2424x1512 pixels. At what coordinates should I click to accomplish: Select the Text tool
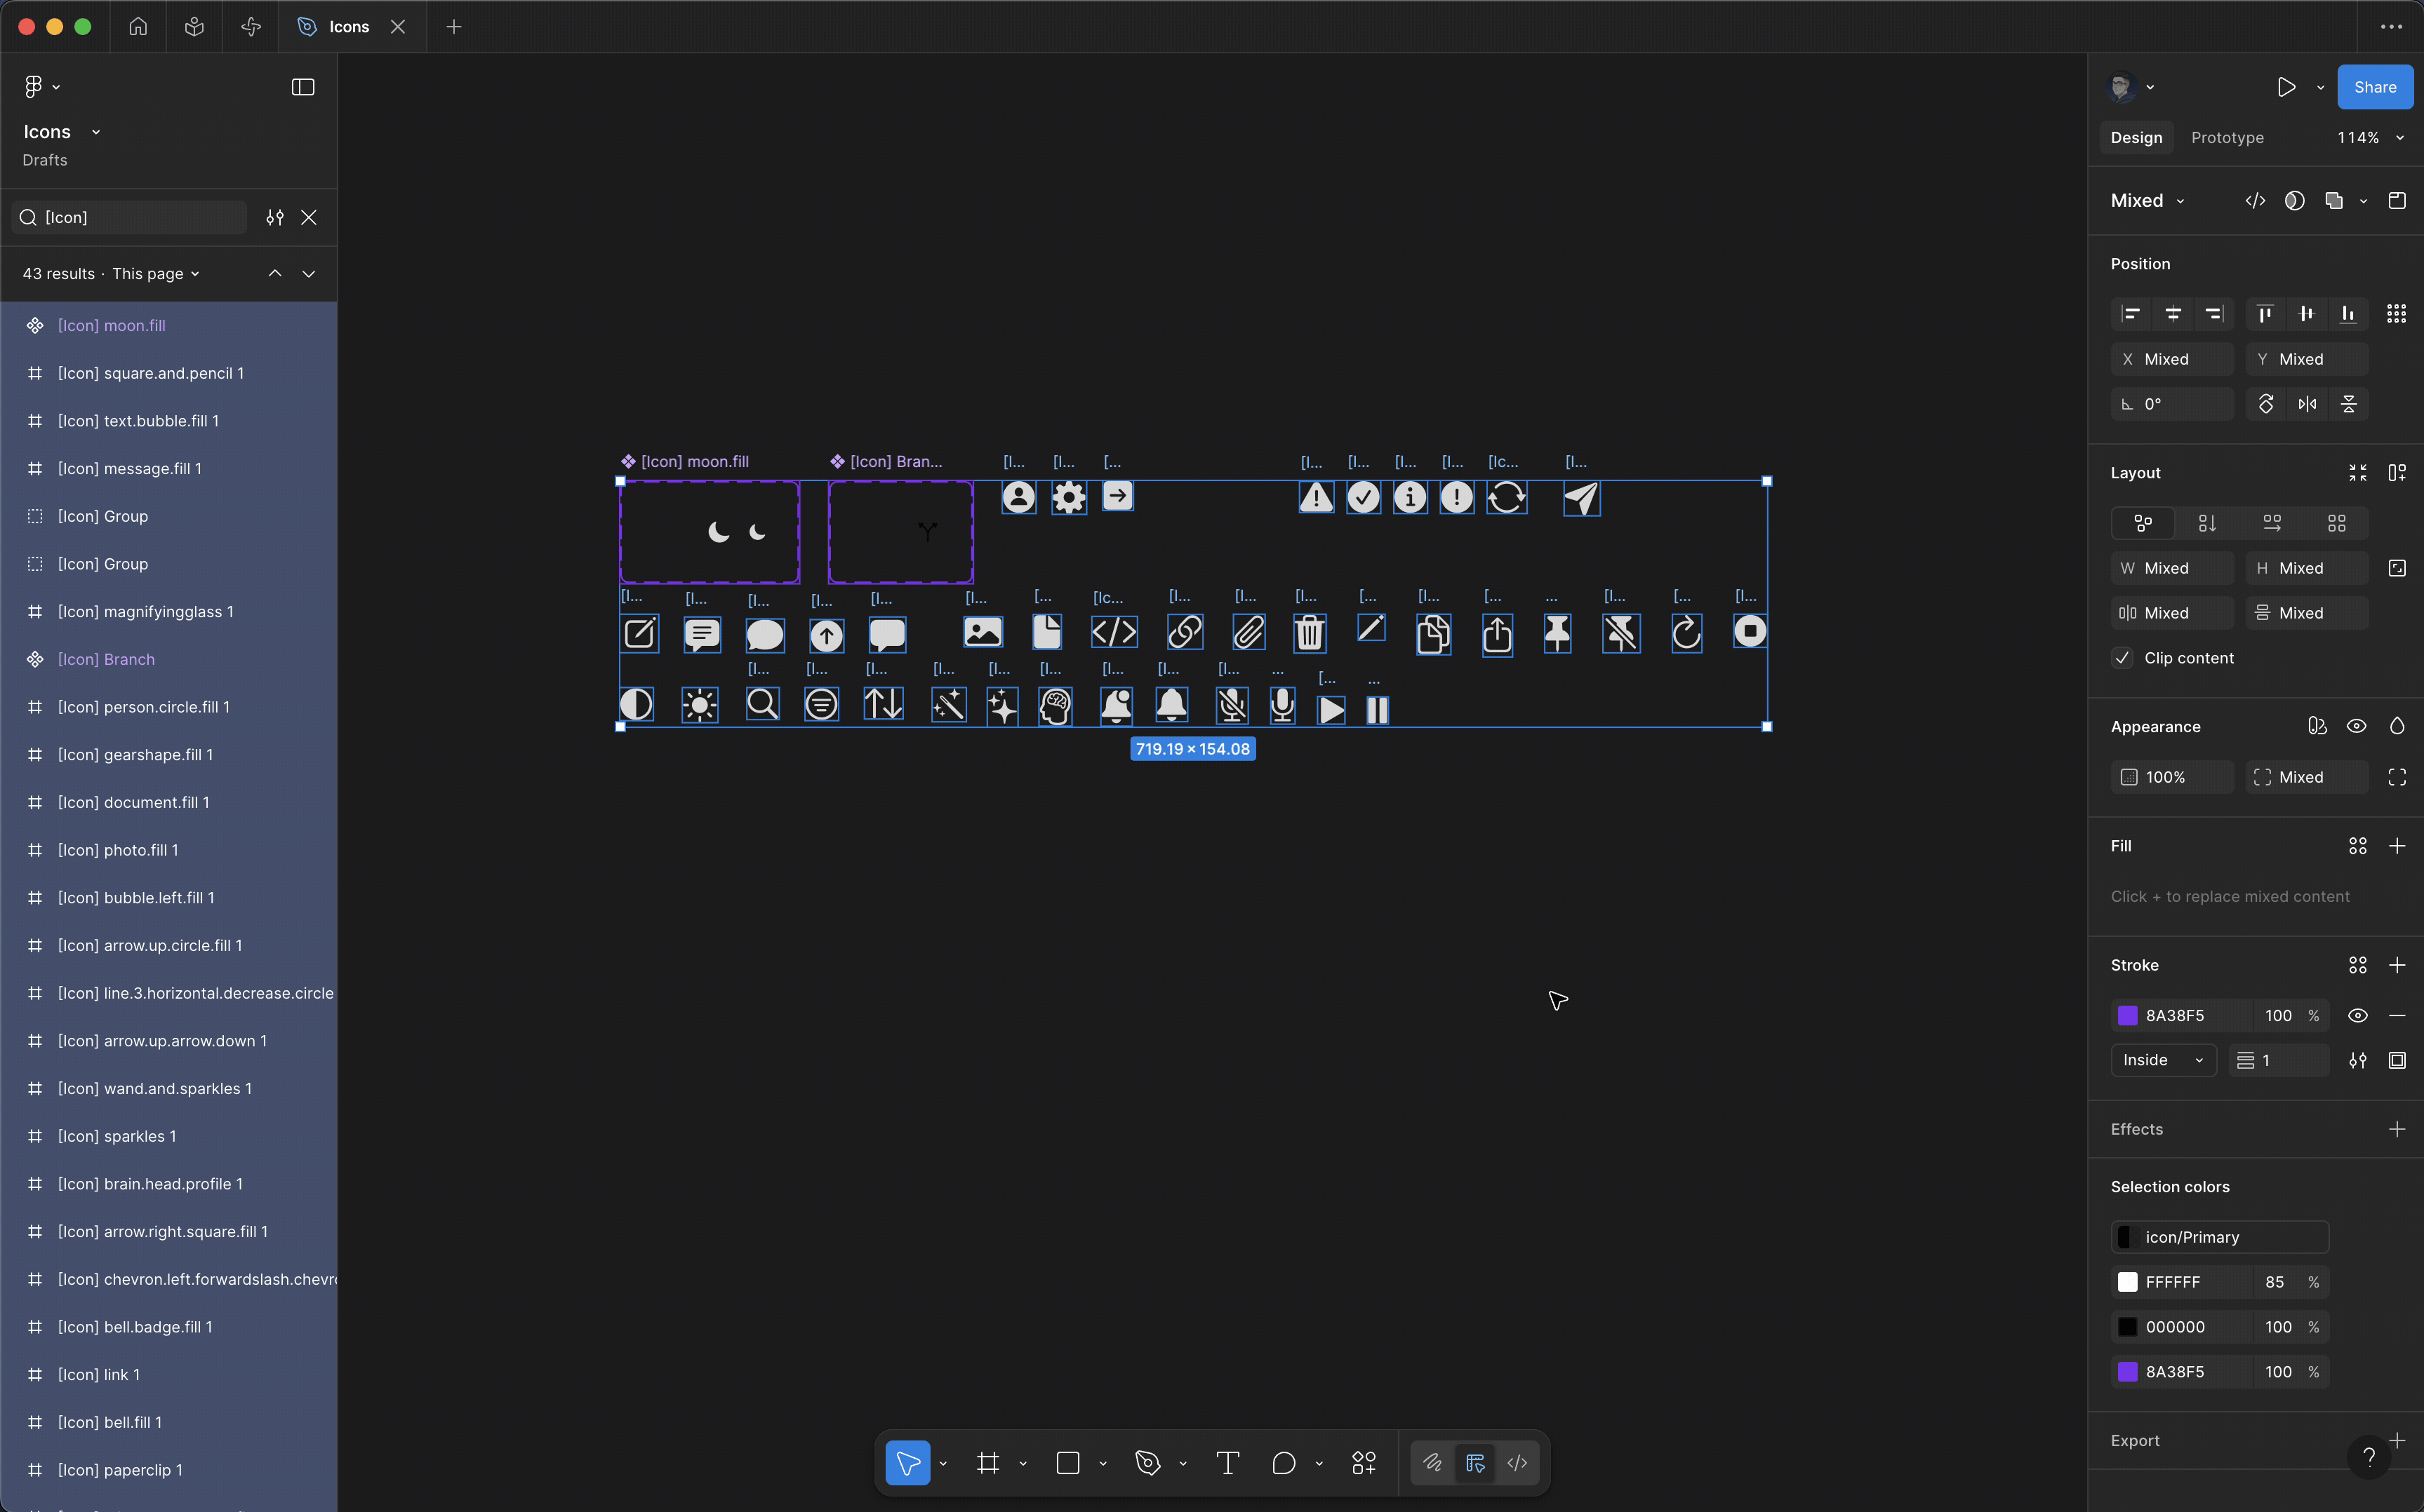pyautogui.click(x=1227, y=1463)
